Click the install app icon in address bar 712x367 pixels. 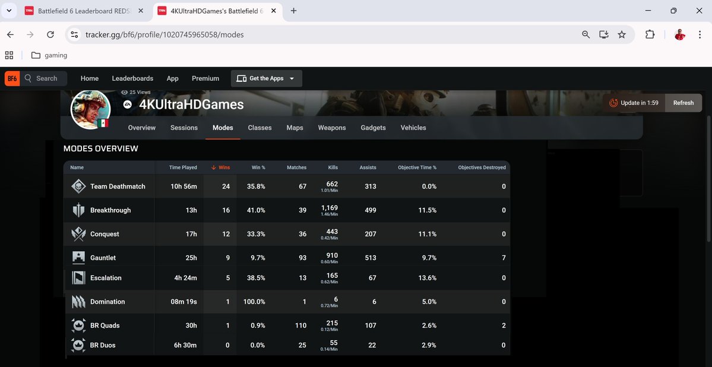tap(603, 34)
